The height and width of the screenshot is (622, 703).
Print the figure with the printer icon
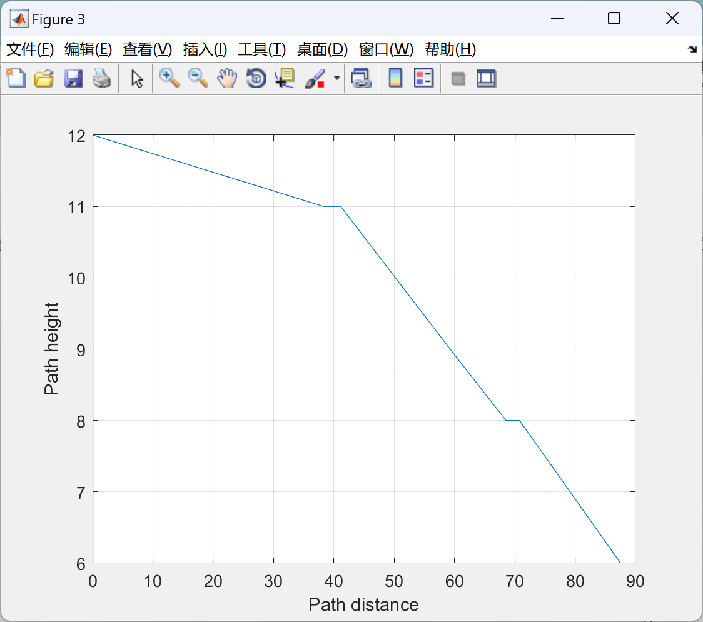pyautogui.click(x=102, y=78)
